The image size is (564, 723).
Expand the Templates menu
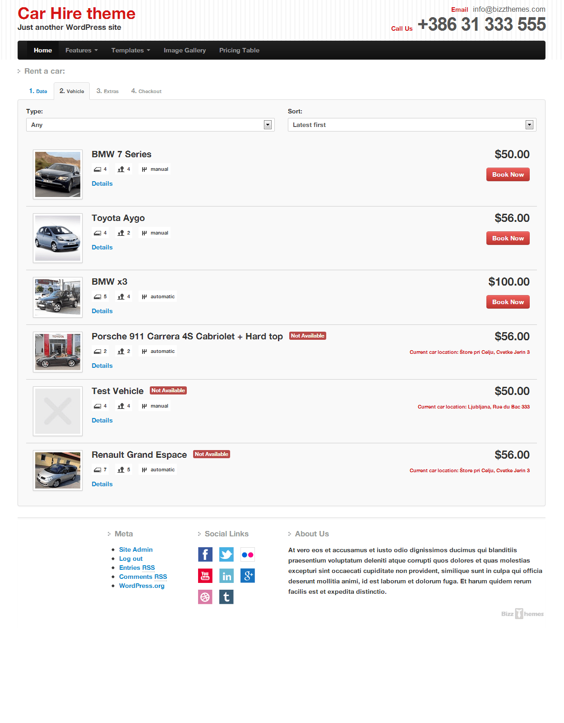(x=130, y=50)
